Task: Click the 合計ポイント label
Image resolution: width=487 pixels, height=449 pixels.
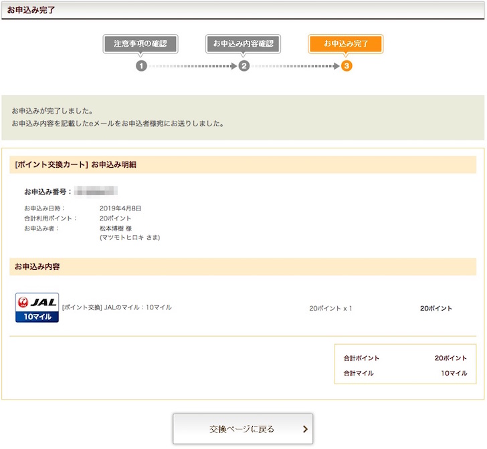Action: (361, 358)
